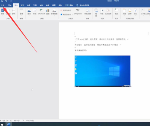This screenshot has height=126, width=150.
Task: Click the 交叉引用 cross-reference icon
Action: tap(108, 12)
